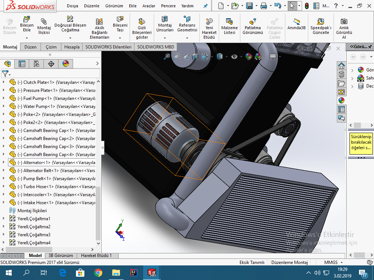Select the Doğrusal Bileşen Çoğaltma tool

[x=70, y=24]
